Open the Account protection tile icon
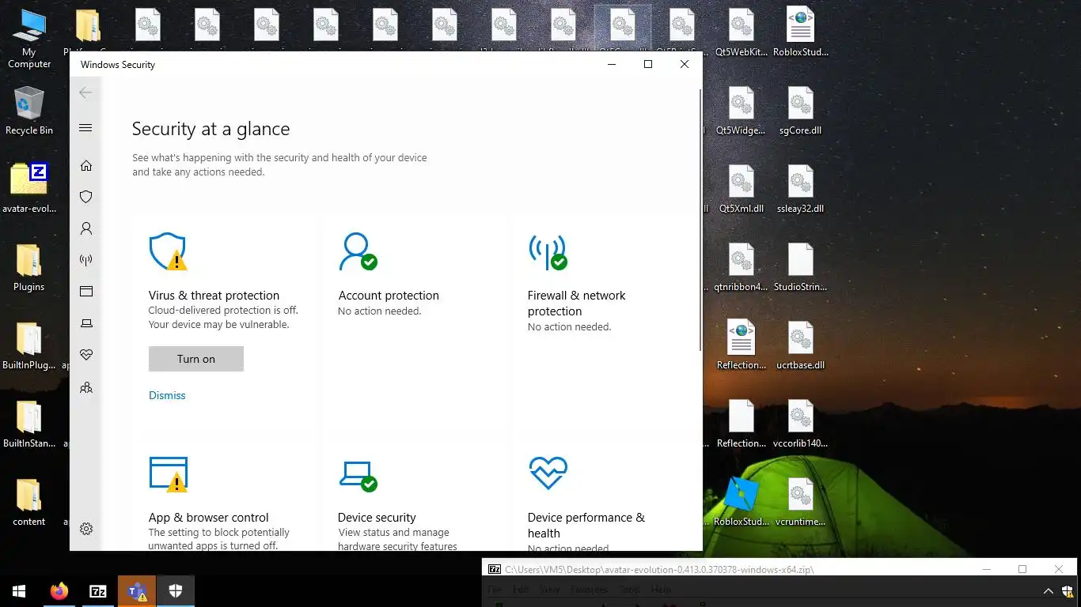Image resolution: width=1081 pixels, height=607 pixels. click(x=358, y=252)
